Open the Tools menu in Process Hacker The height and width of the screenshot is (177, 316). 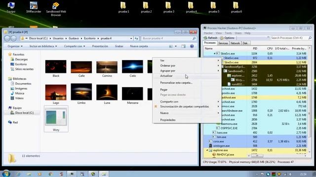[228, 33]
